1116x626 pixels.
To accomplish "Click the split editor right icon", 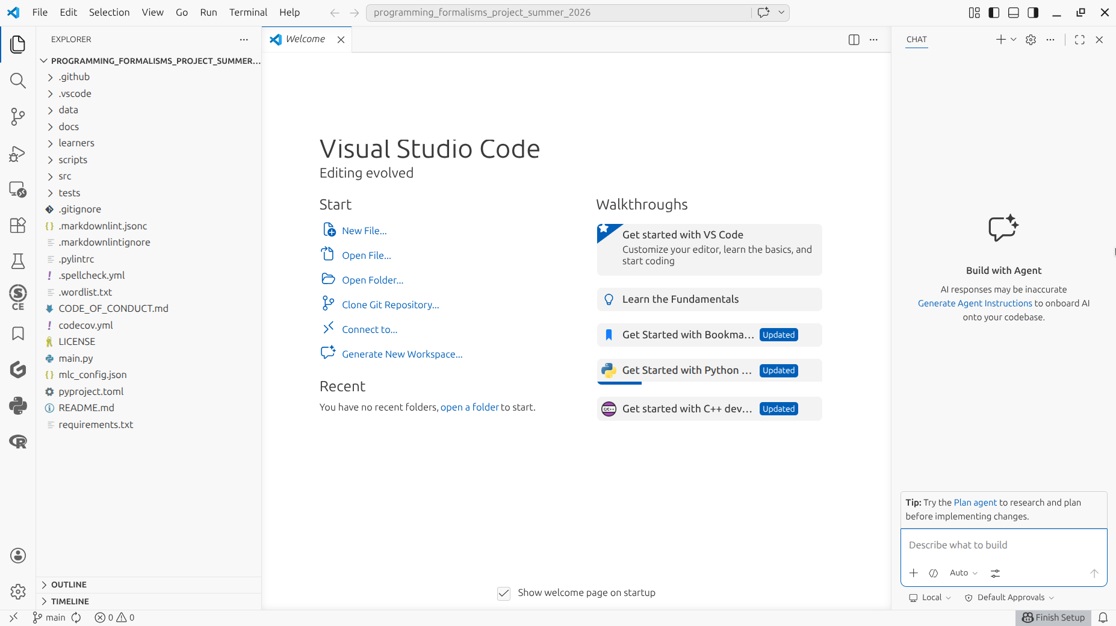I will coord(854,40).
